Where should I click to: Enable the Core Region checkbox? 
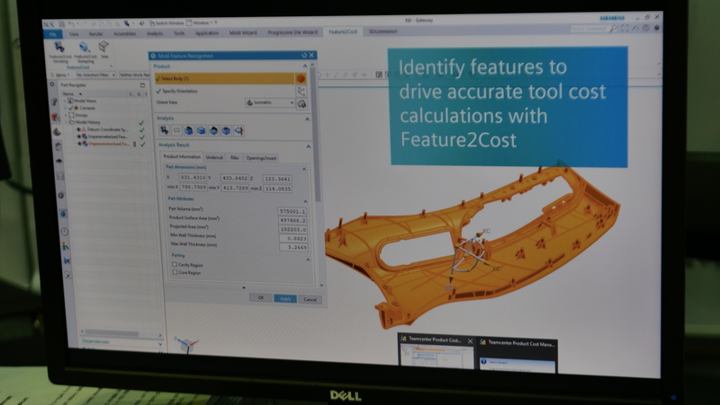tap(175, 272)
